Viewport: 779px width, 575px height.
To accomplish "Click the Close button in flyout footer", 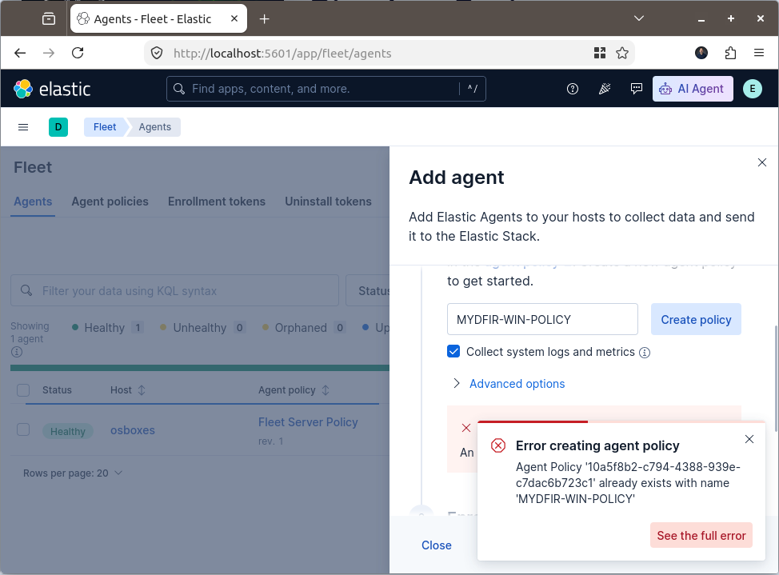I will [x=436, y=545].
